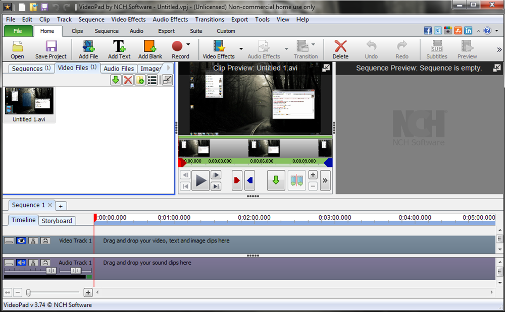Set the clip end point with blue flag
This screenshot has width=505, height=312.
pos(250,180)
